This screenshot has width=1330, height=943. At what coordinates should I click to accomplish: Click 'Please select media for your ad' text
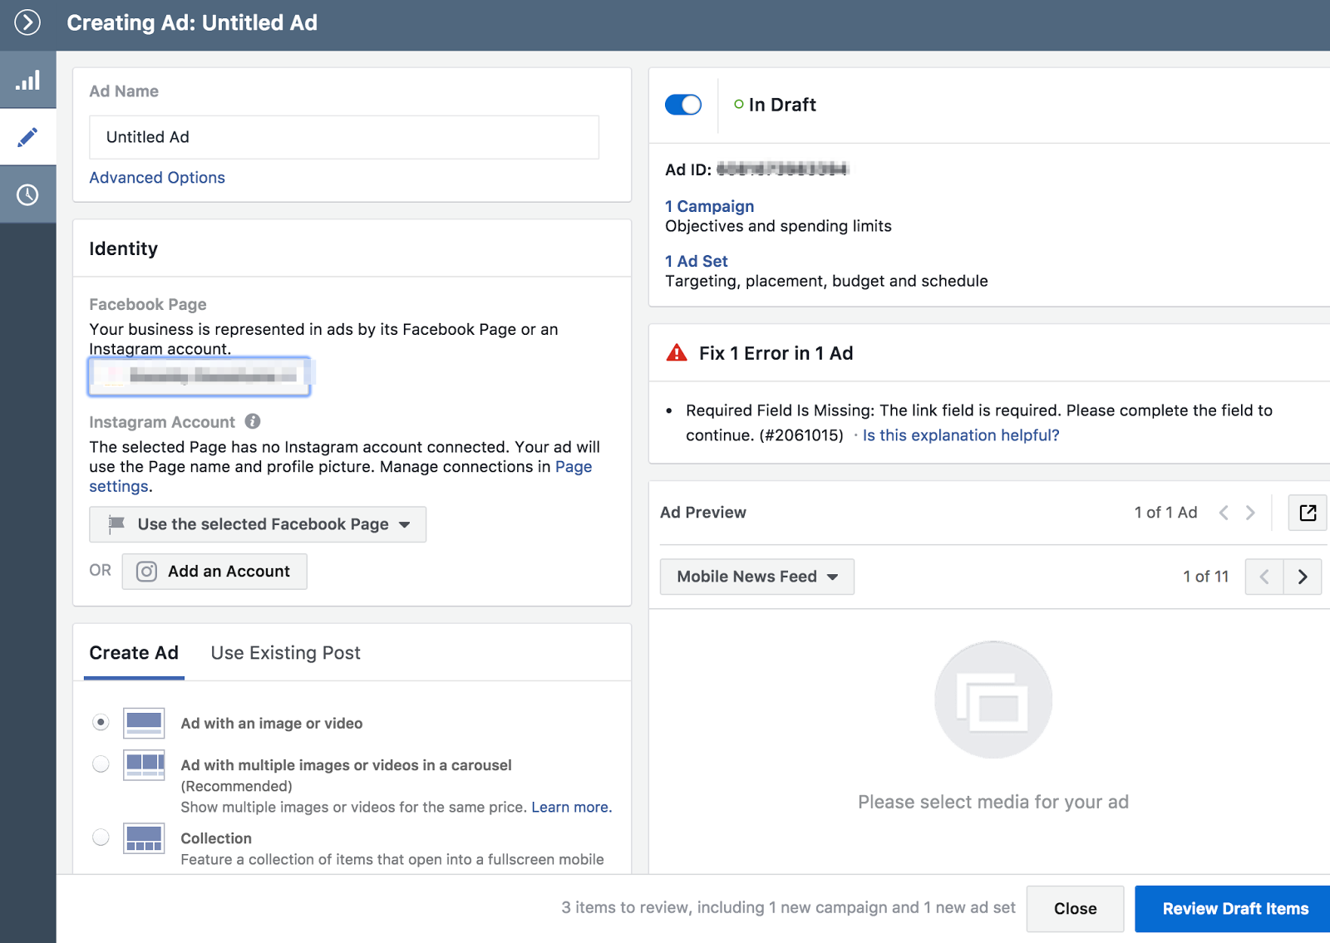(993, 802)
